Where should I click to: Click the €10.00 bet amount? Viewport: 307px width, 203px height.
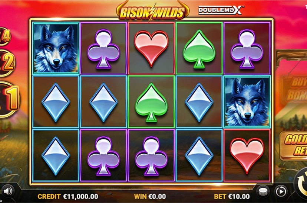coord(239,196)
